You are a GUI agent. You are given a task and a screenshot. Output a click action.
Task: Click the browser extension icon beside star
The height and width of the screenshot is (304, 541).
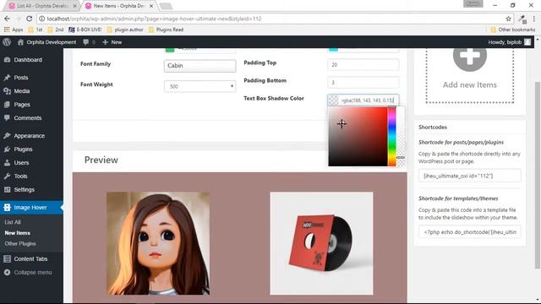click(x=522, y=19)
